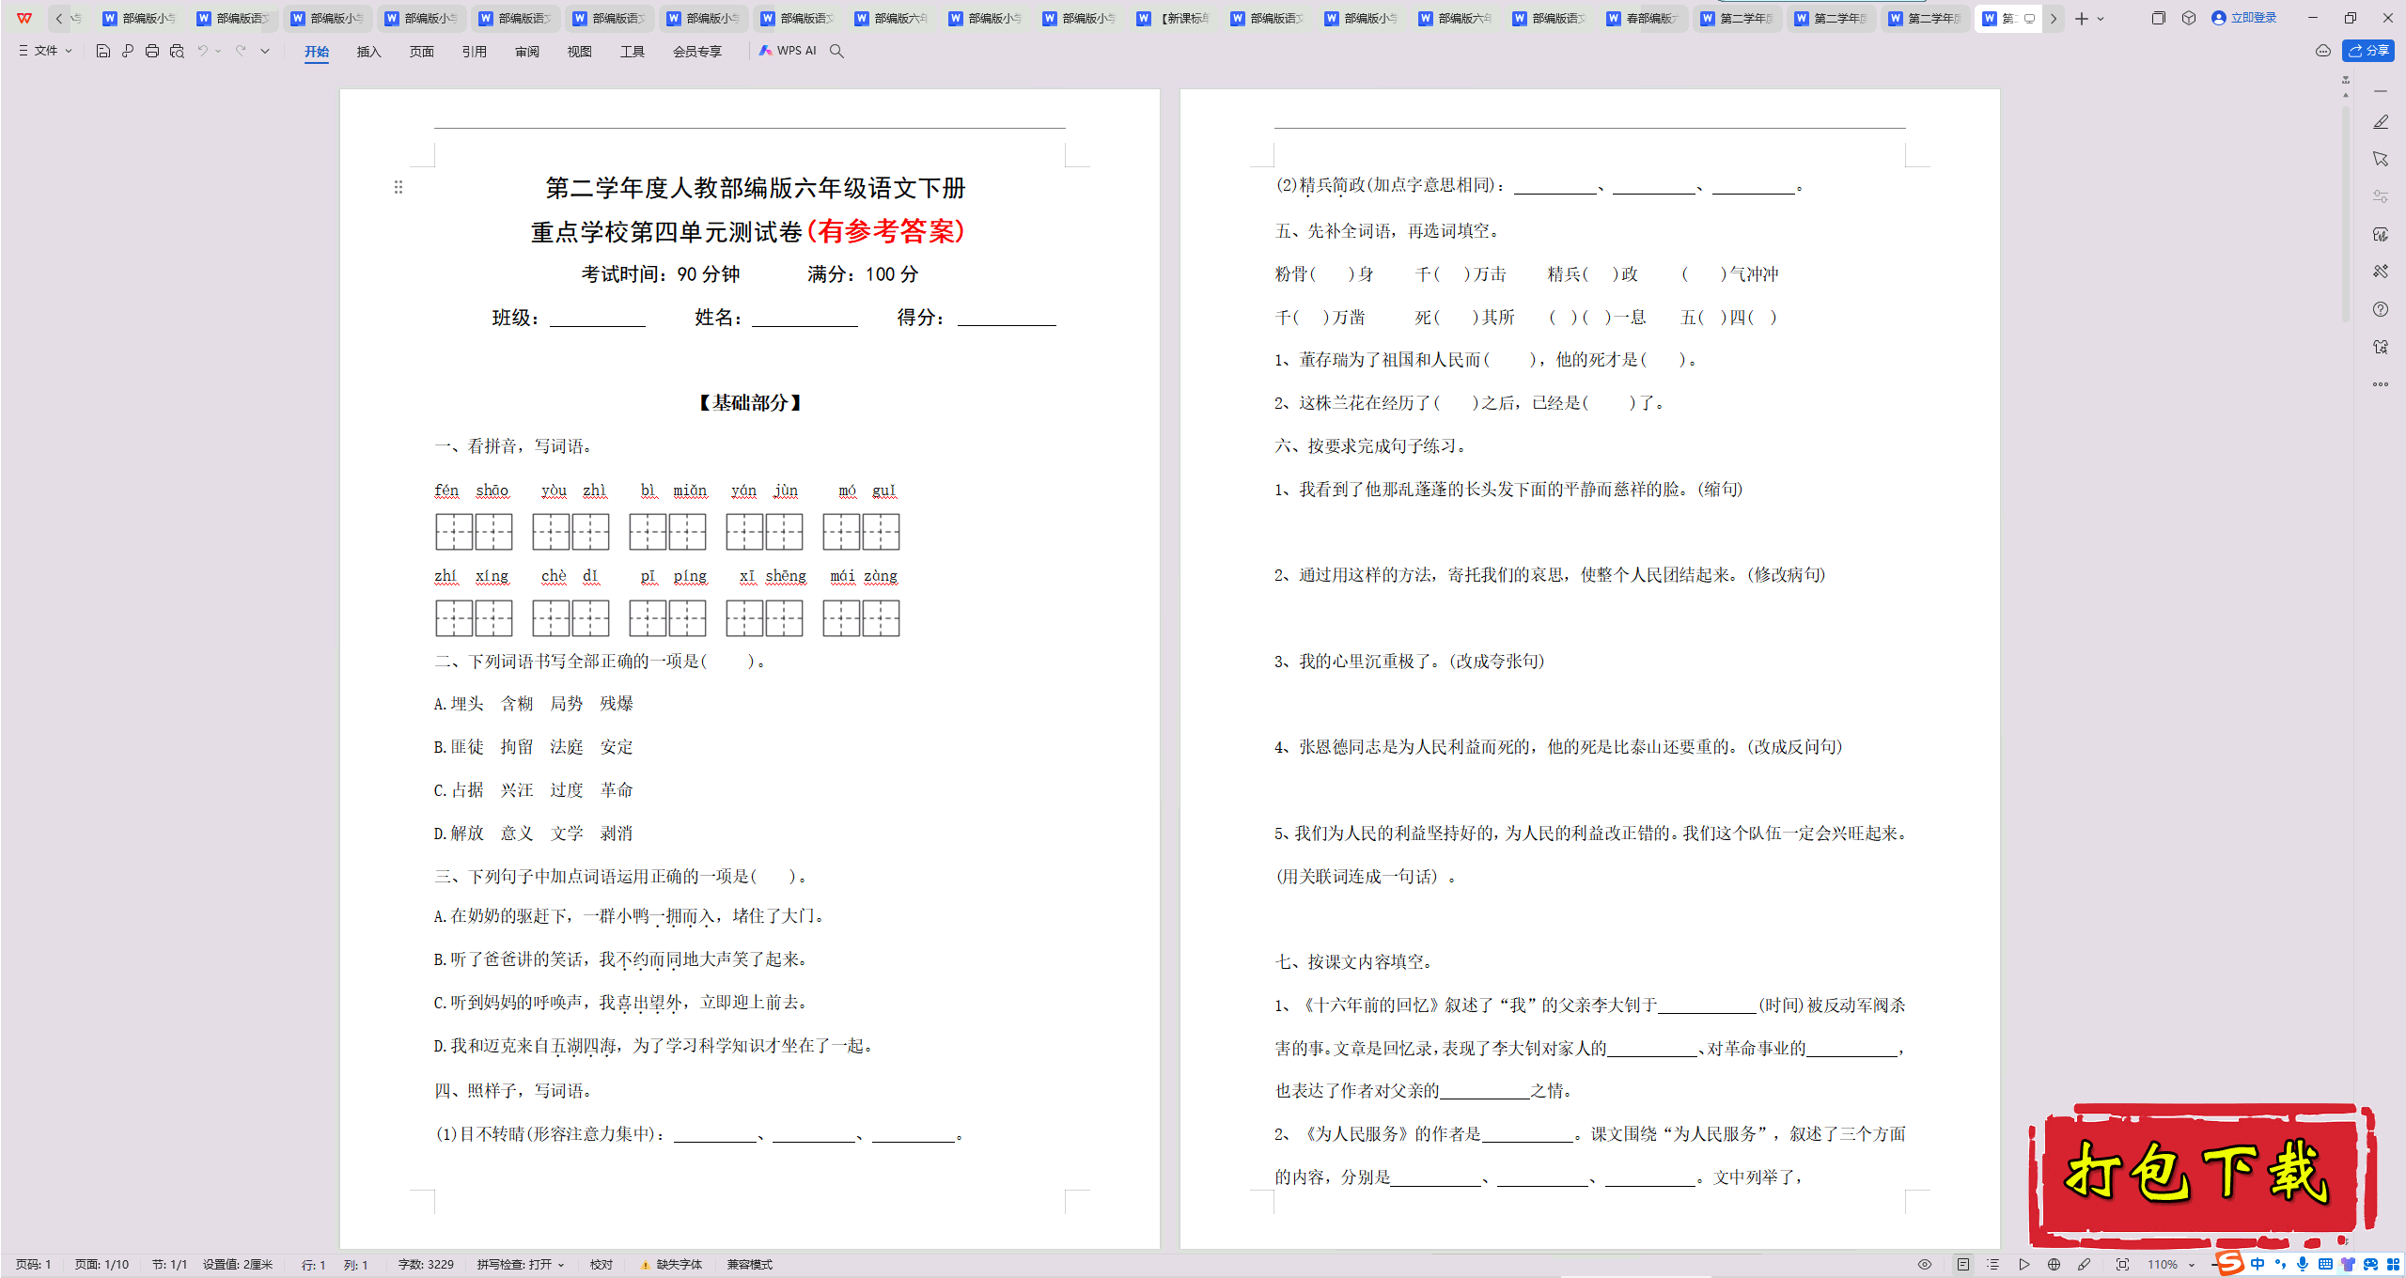
Task: Click the 缺失字体 missing fonts warning
Action: click(672, 1265)
